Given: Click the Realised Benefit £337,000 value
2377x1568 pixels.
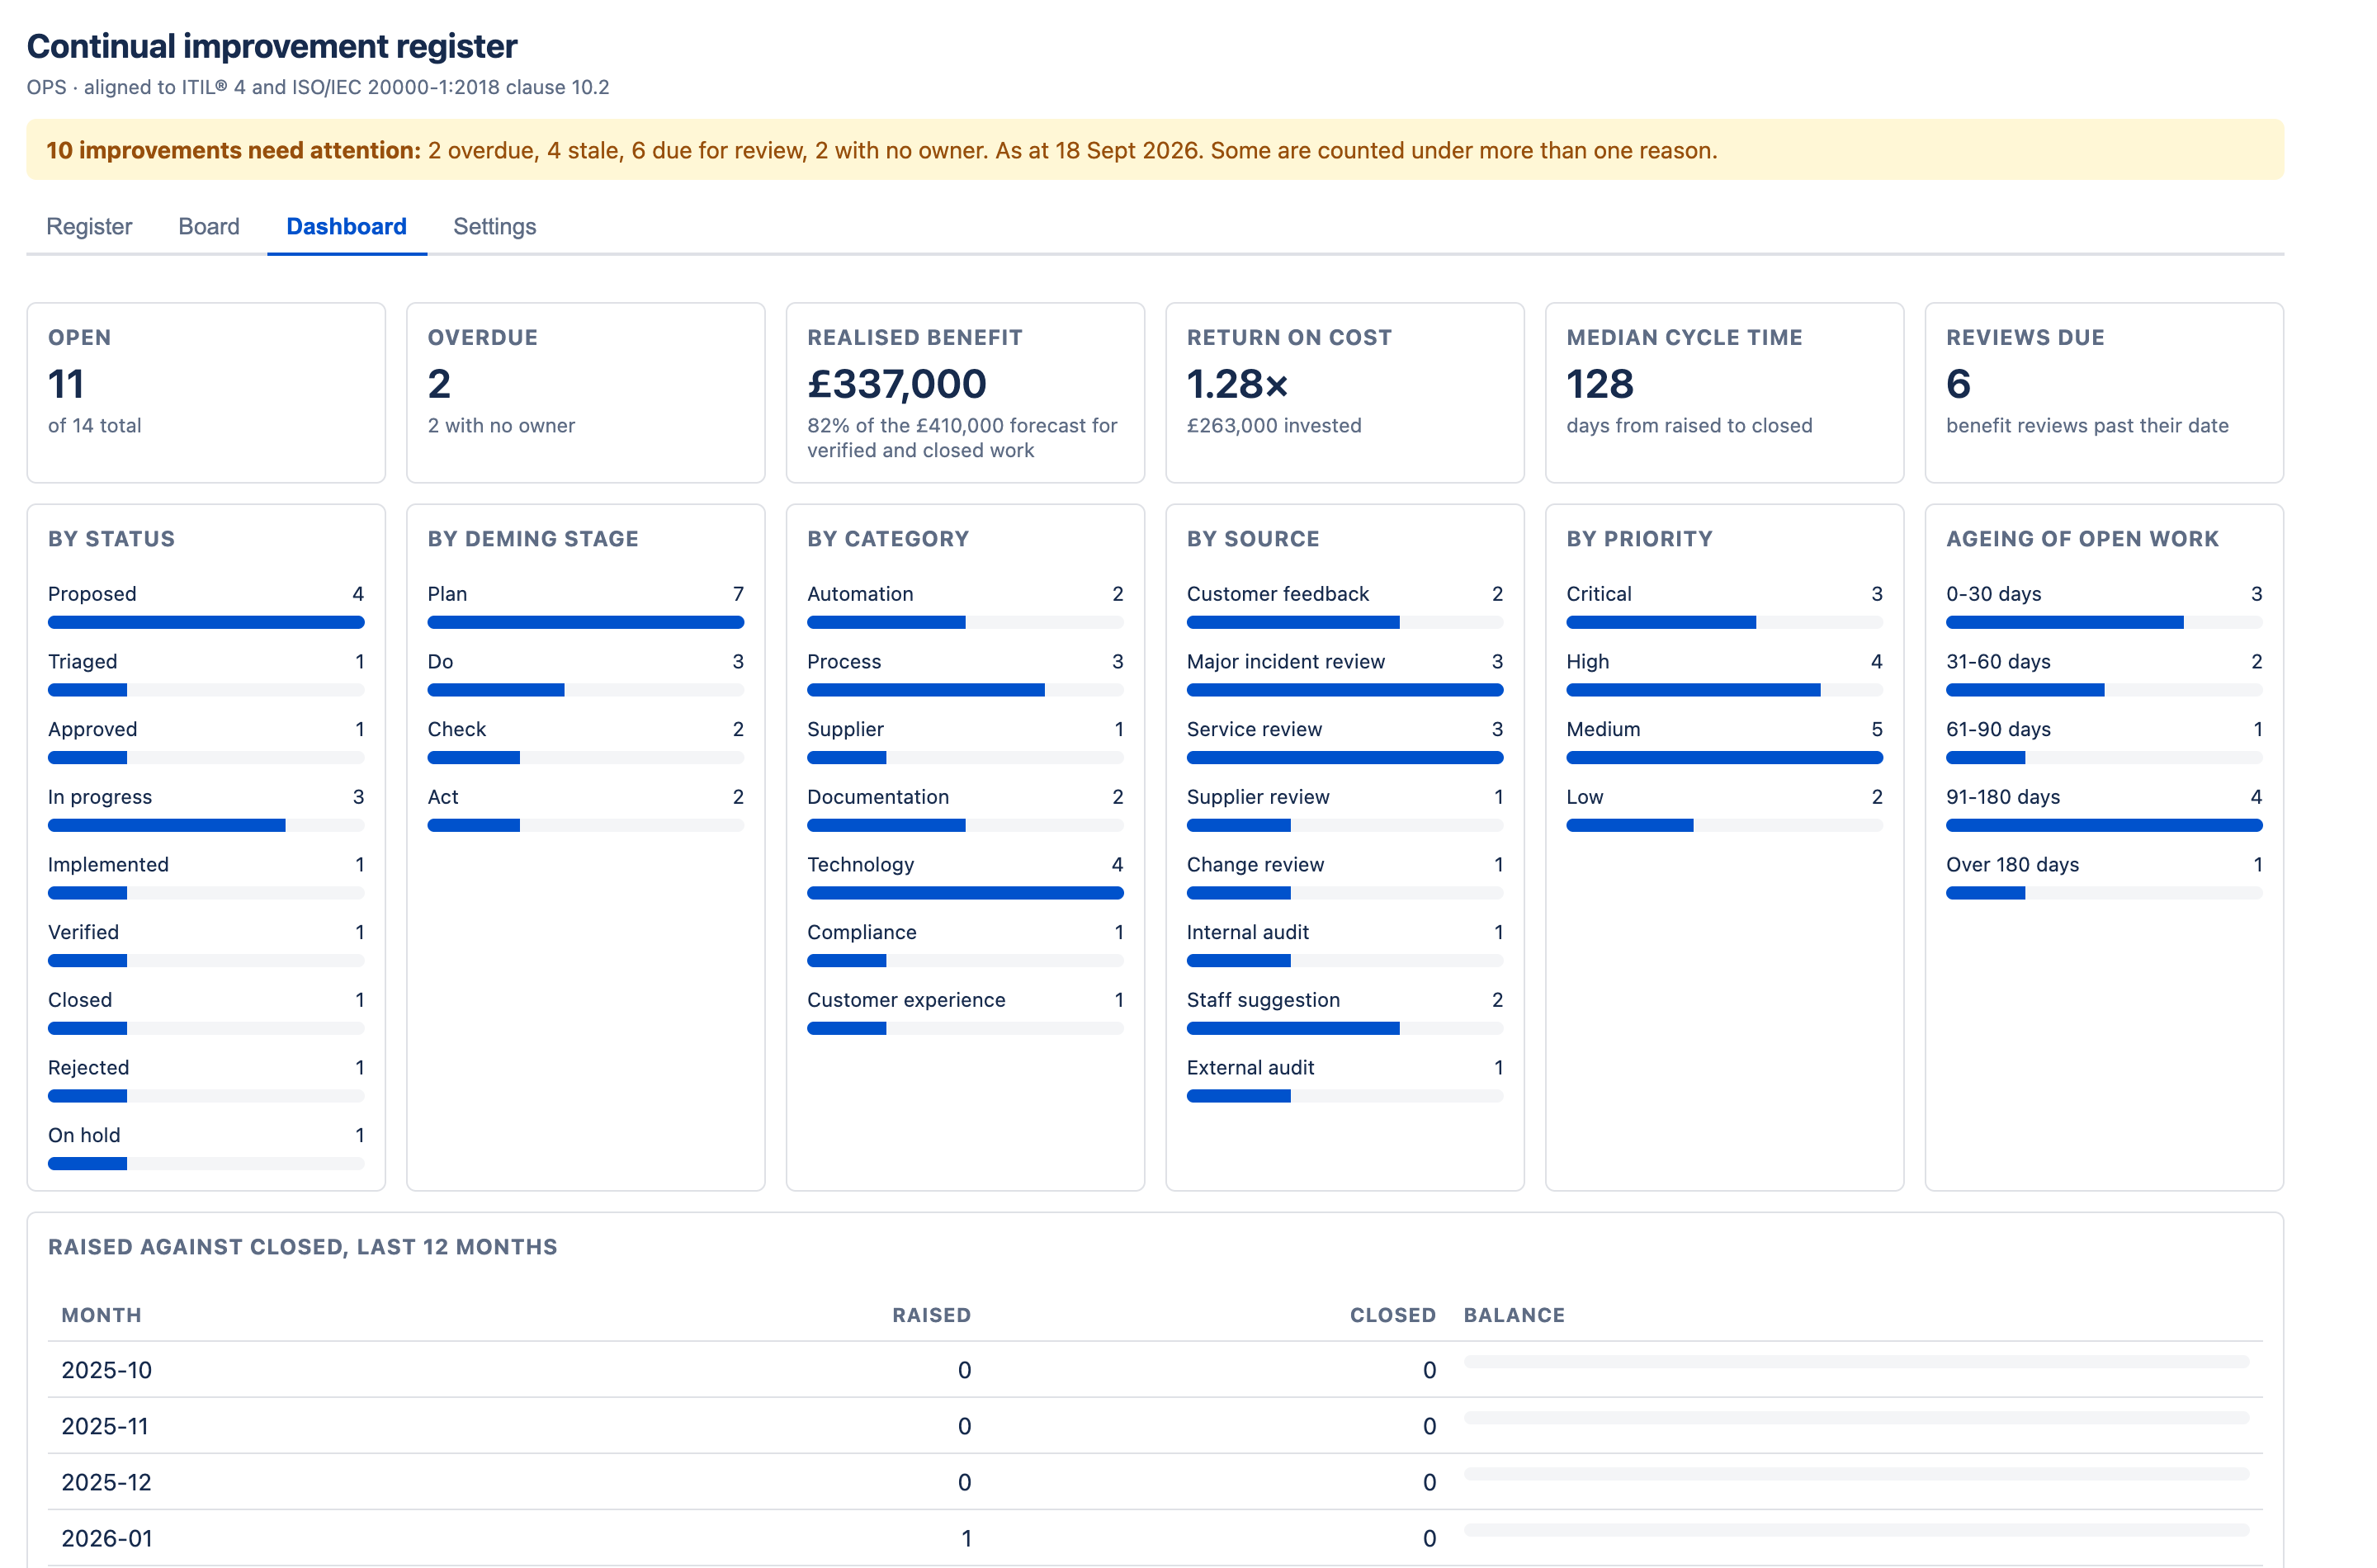Looking at the screenshot, I should (896, 384).
